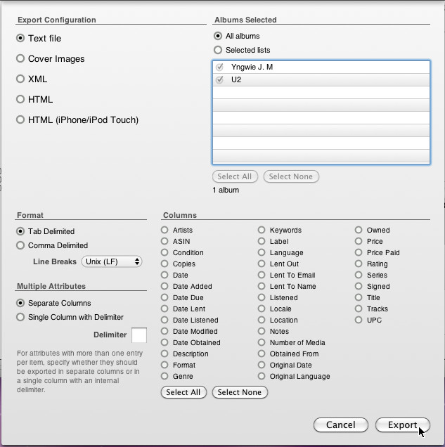Enable the Date Due column

(165, 297)
